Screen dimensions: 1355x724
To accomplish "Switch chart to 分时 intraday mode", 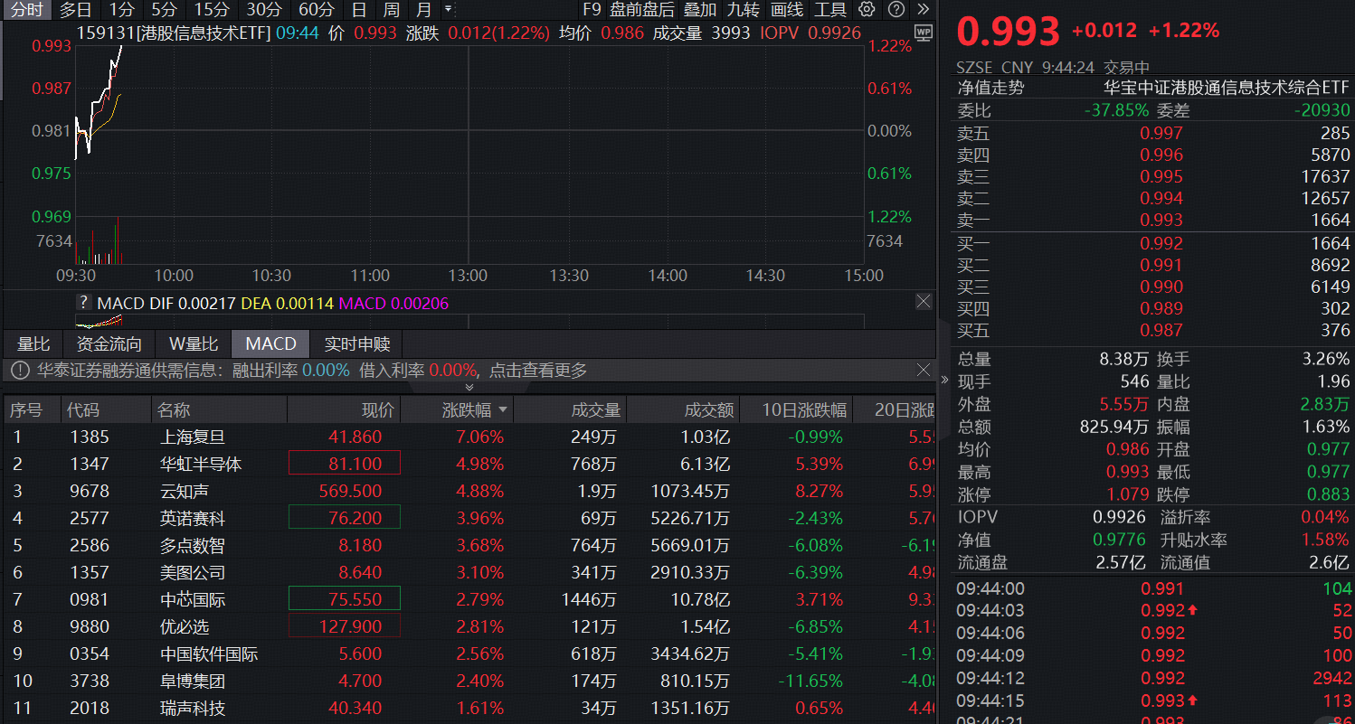I will (25, 10).
